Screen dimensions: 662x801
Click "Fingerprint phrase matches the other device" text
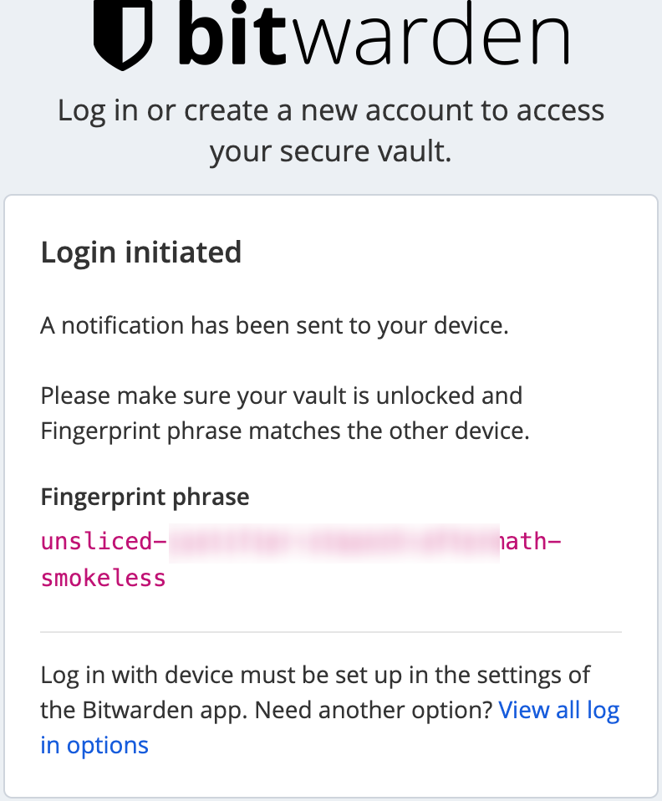pyautogui.click(x=285, y=431)
